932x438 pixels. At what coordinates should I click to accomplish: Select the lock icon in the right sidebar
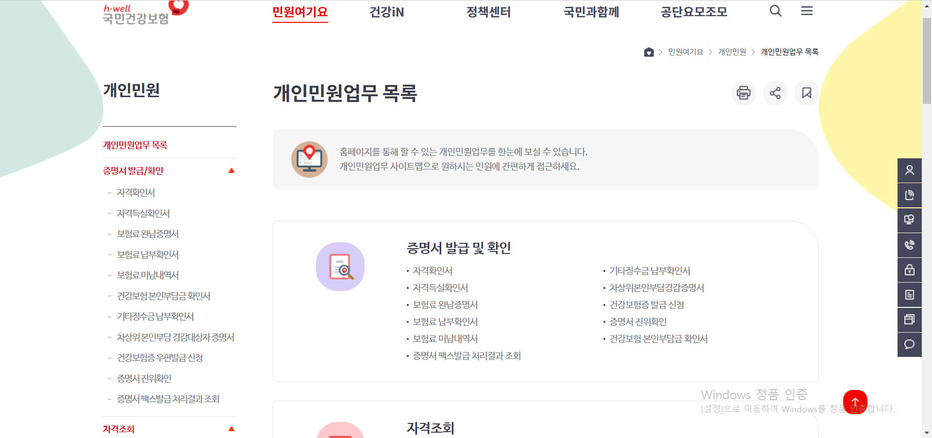click(x=909, y=270)
